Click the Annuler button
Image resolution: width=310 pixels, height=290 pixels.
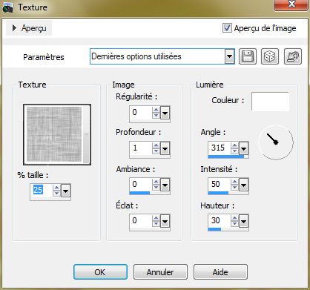[160, 272]
